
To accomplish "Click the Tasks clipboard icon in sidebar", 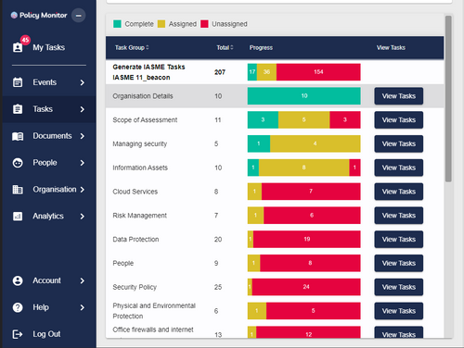I will 18,109.
